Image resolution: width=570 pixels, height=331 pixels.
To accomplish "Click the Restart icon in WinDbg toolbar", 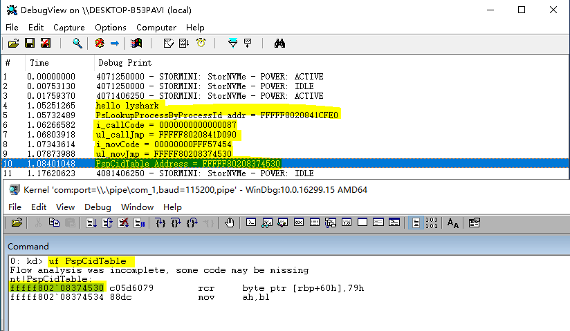I will coord(107,223).
